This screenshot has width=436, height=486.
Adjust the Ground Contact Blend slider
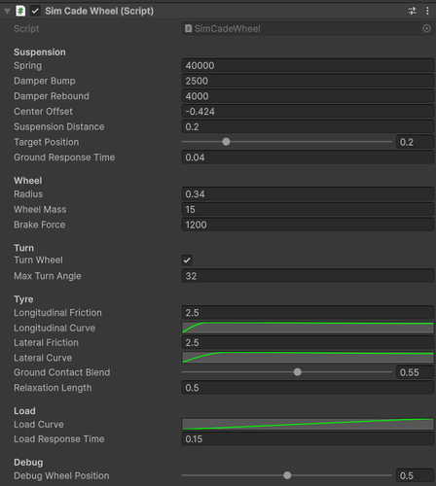(287, 372)
